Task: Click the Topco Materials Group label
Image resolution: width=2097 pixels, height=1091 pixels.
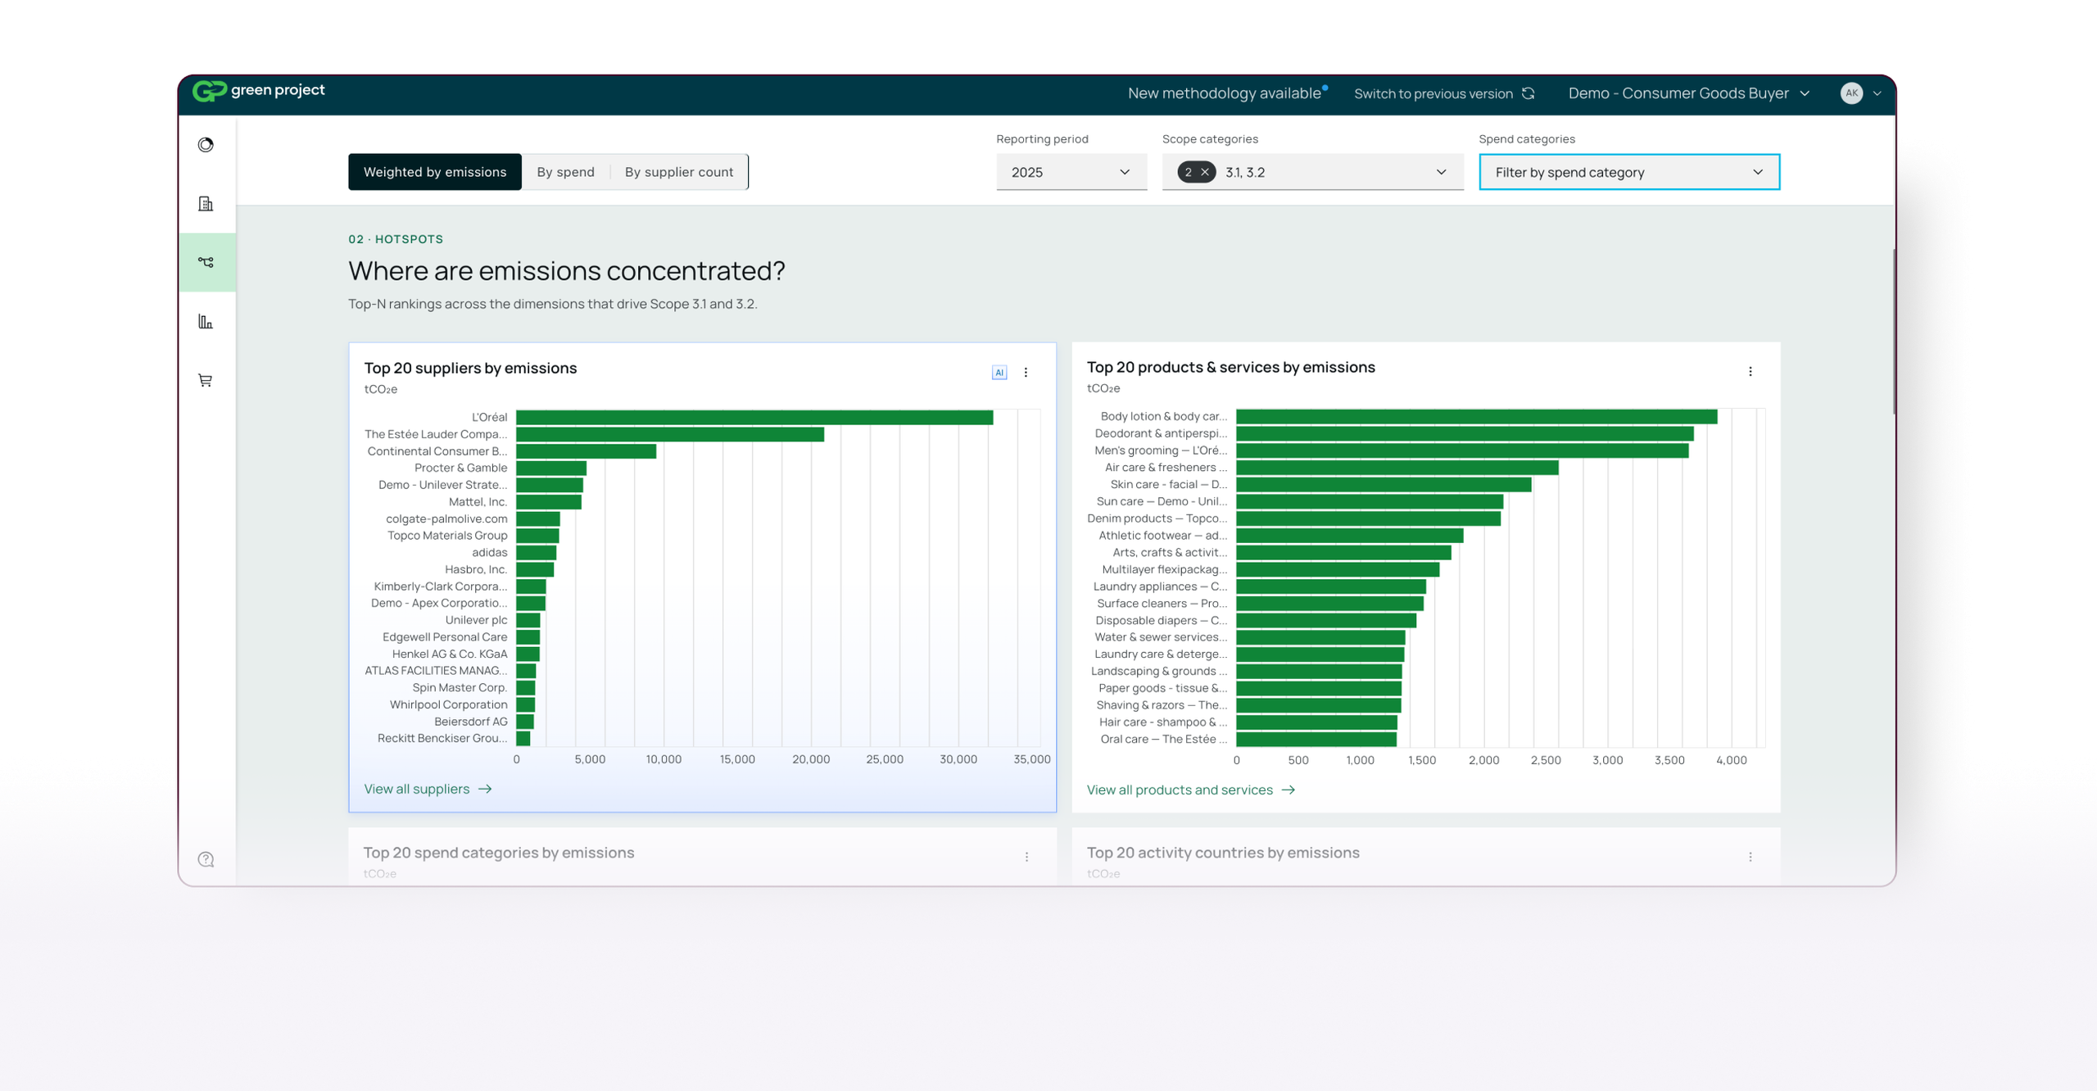Action: [447, 536]
